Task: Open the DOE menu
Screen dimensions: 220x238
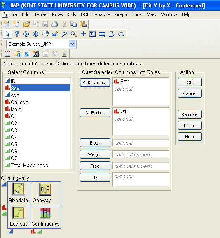Action: tap(85, 14)
